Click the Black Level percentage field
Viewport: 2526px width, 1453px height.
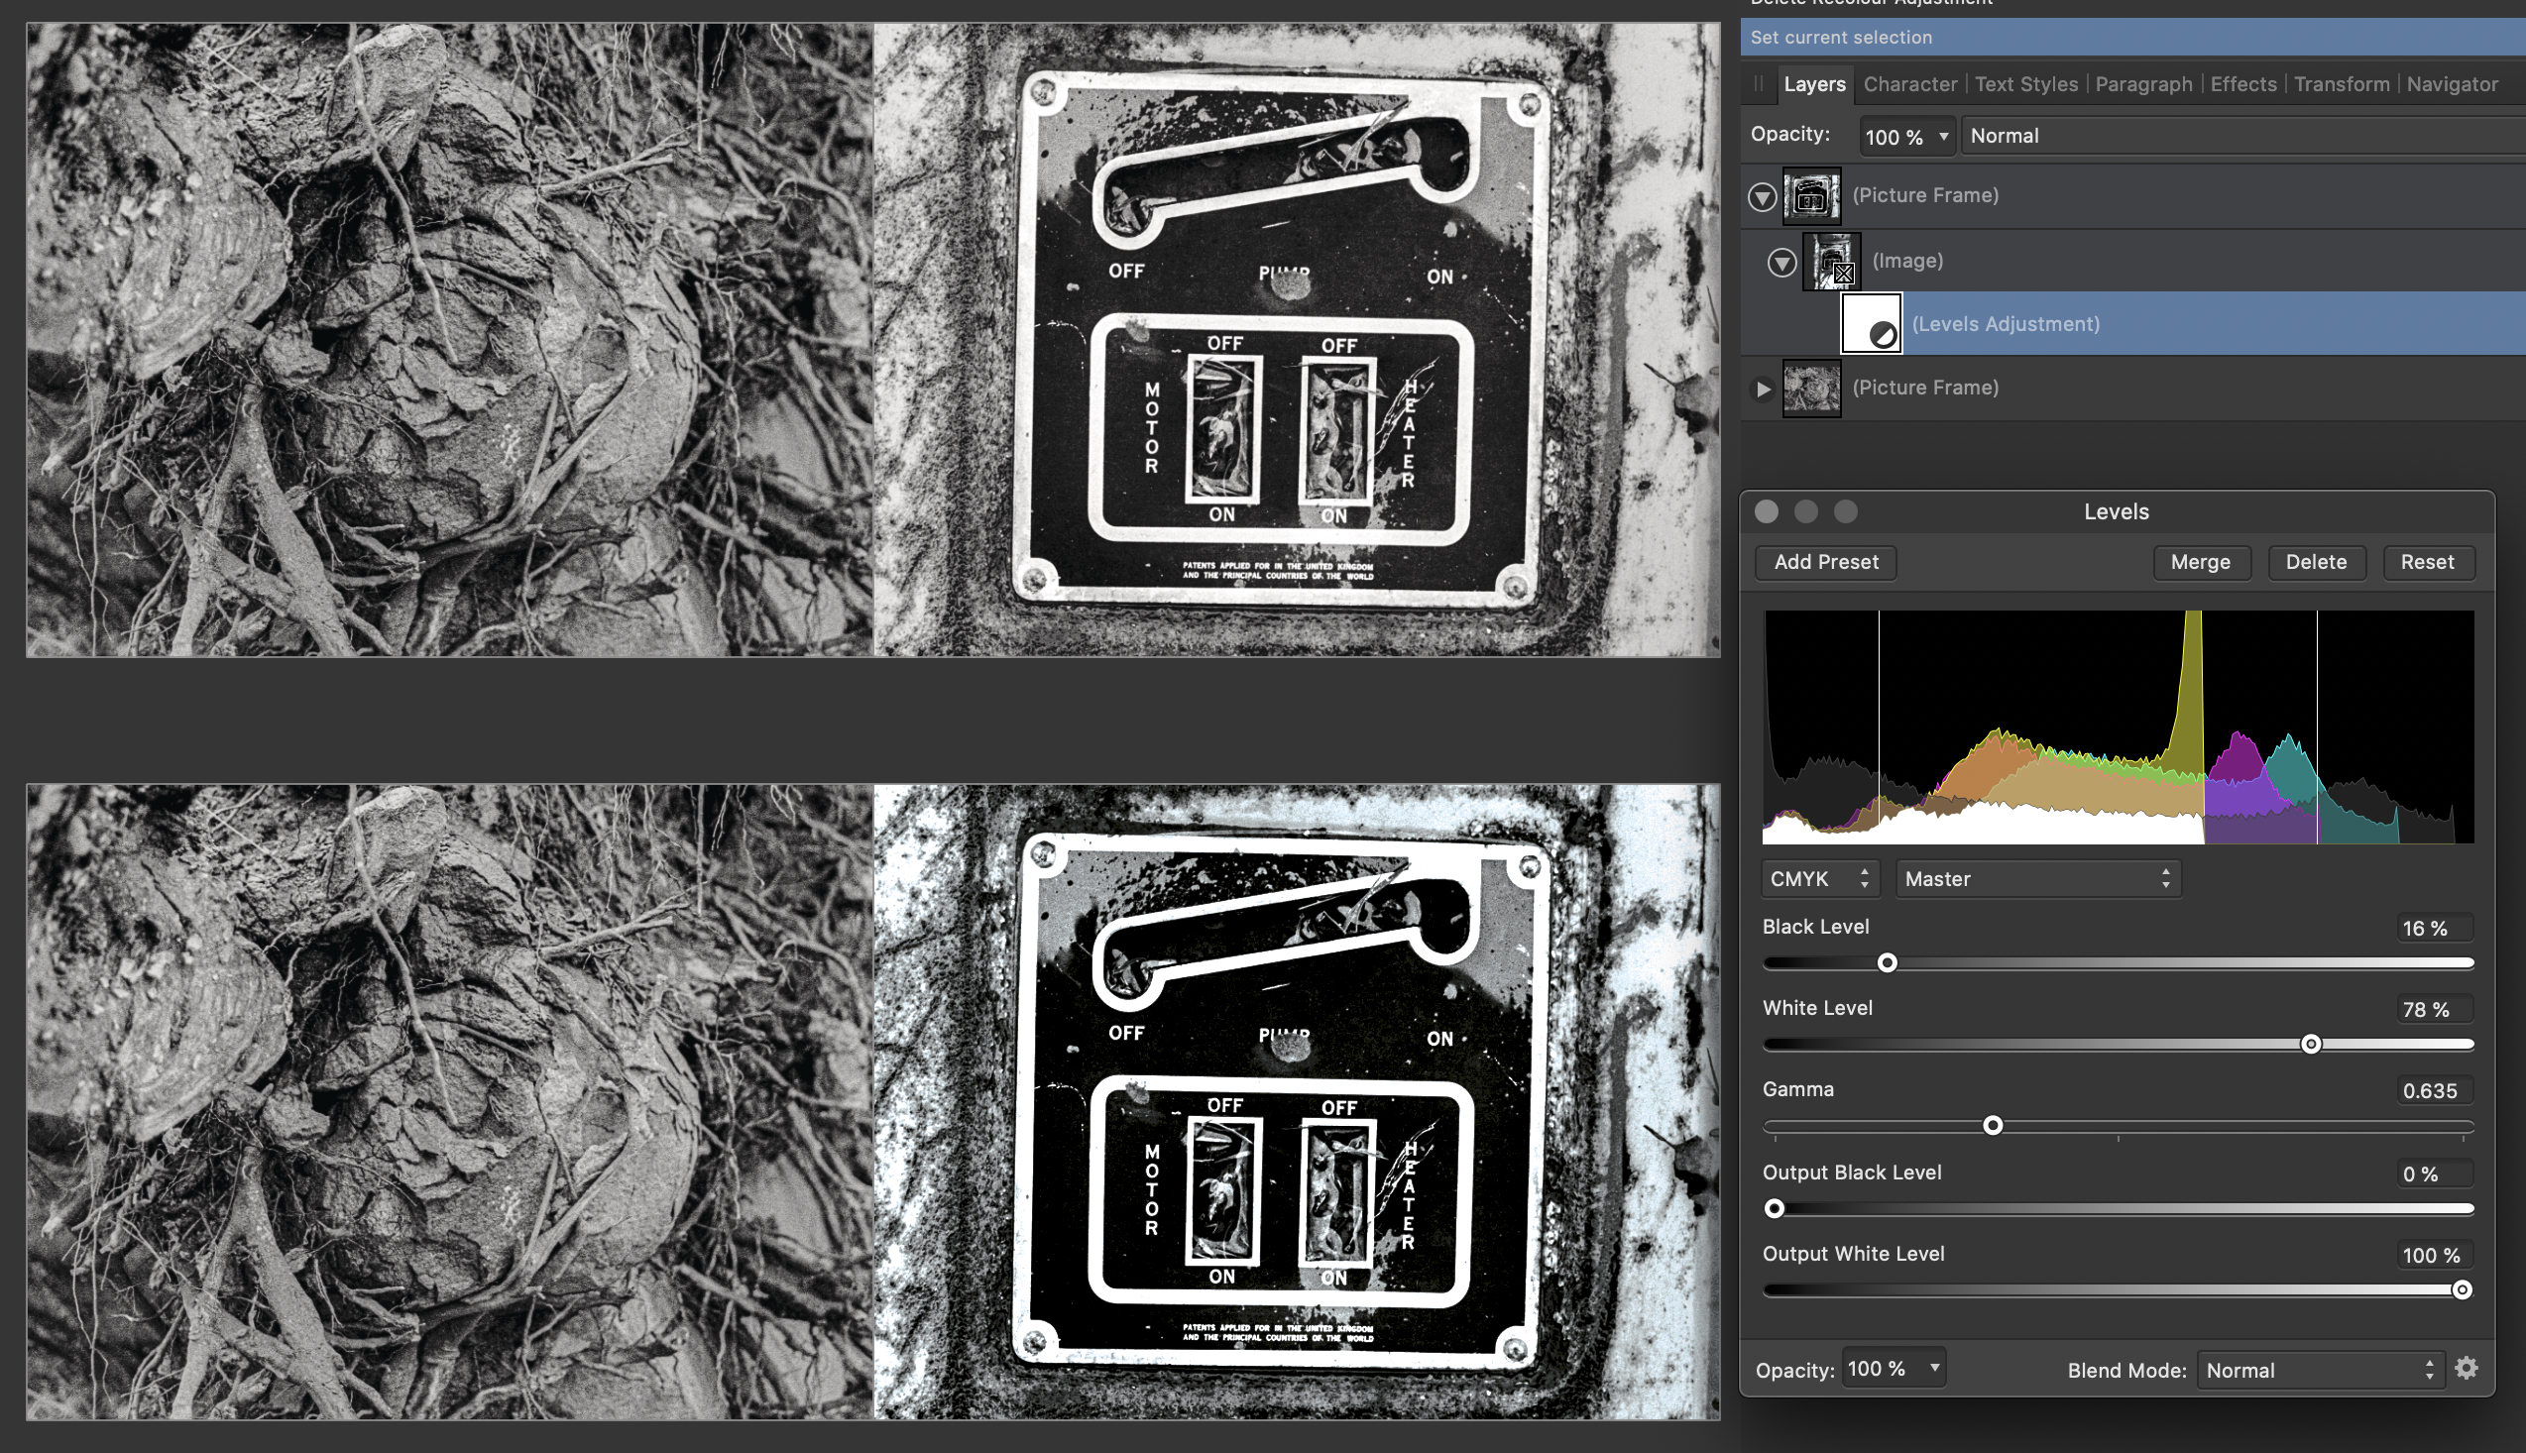click(x=2432, y=928)
